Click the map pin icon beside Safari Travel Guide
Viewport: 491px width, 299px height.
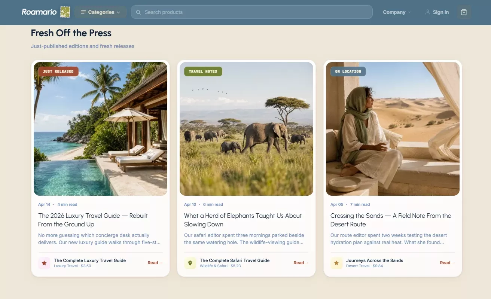(x=190, y=263)
